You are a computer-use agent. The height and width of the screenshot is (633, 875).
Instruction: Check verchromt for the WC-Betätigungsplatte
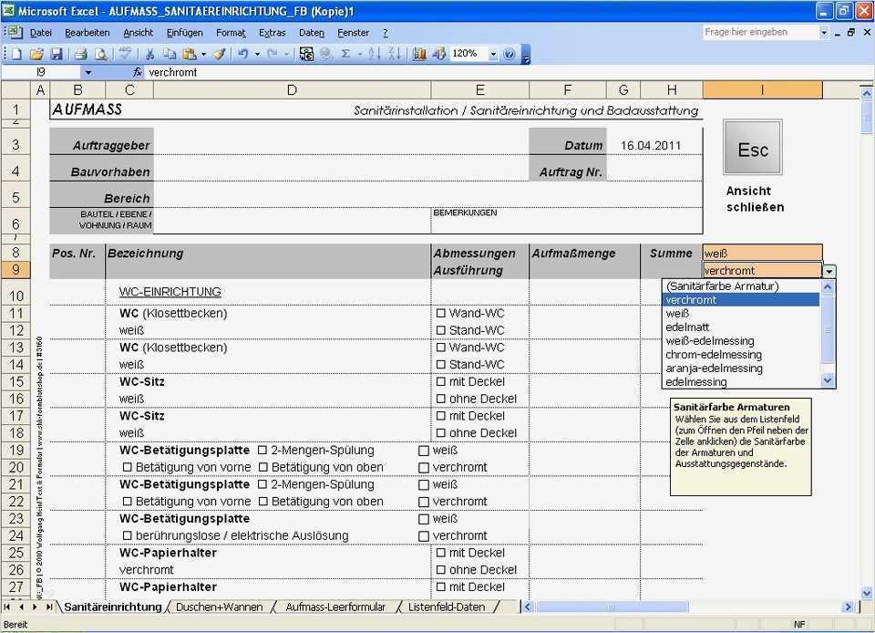tap(424, 467)
